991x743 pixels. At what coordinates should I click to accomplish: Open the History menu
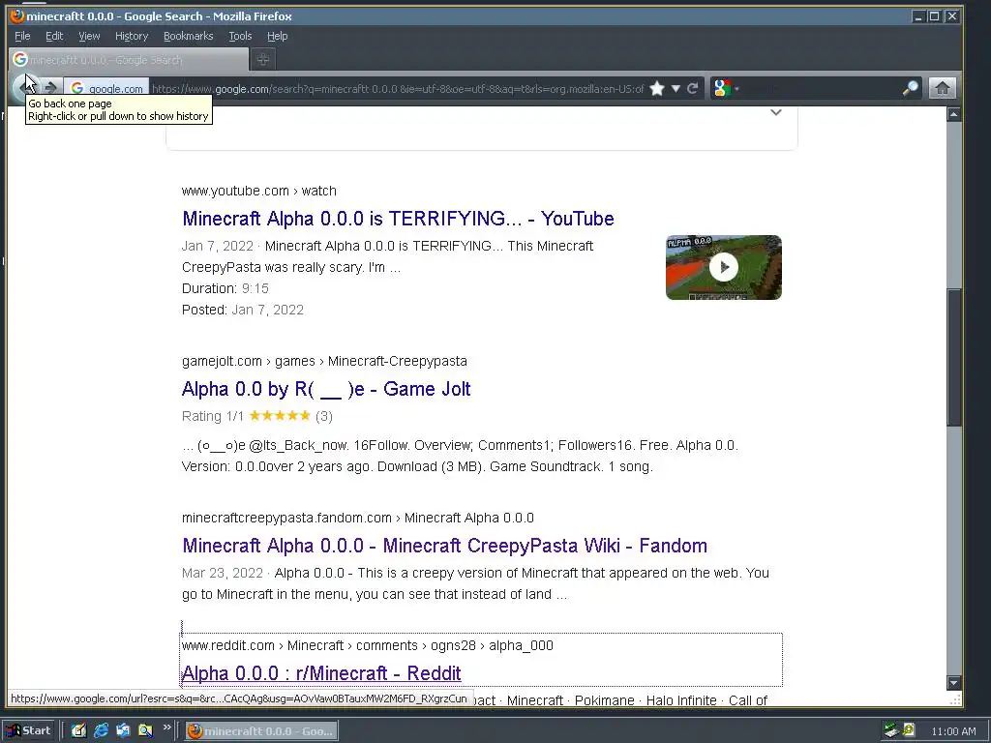click(132, 36)
